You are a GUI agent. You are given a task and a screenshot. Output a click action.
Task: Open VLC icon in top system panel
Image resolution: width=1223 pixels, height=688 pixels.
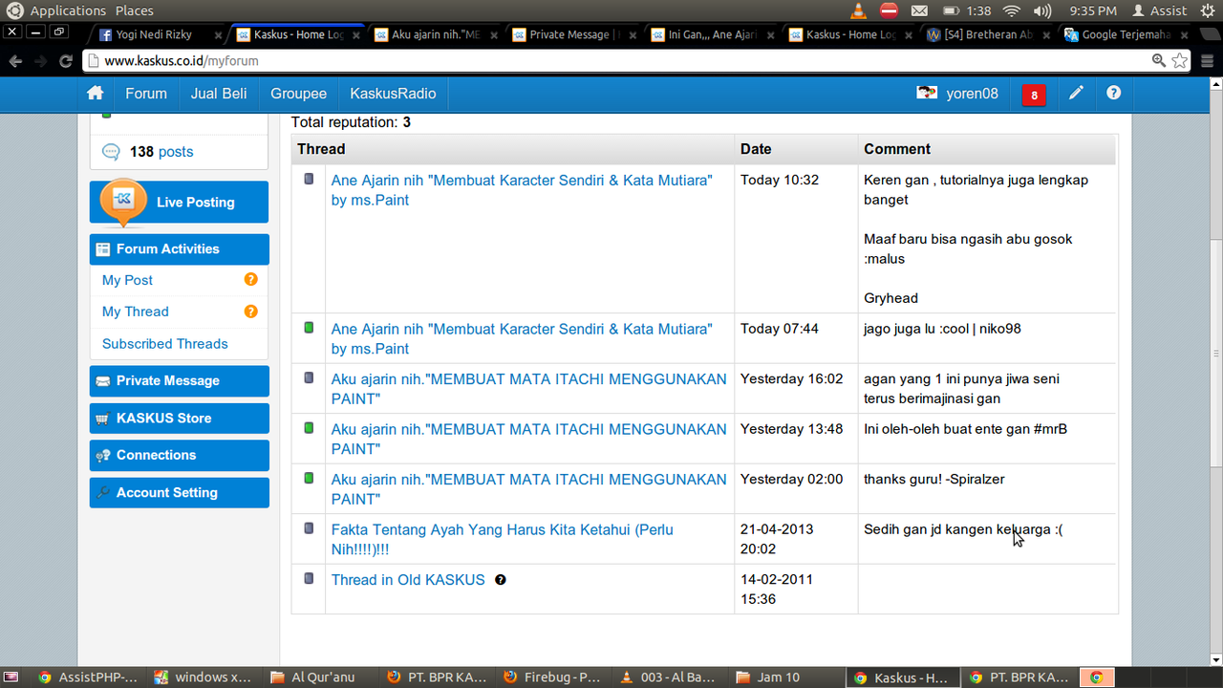pos(858,11)
